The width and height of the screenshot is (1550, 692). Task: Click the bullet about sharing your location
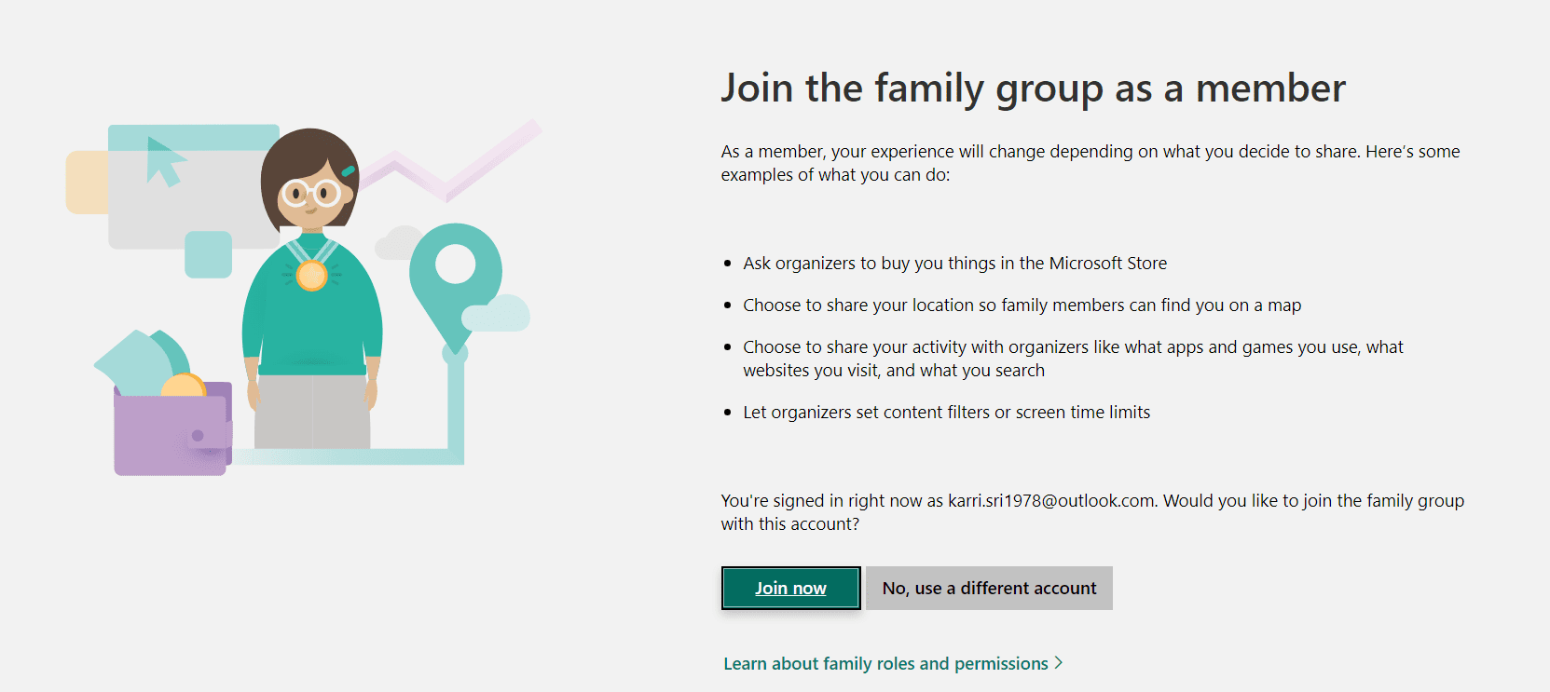[x=1022, y=305]
